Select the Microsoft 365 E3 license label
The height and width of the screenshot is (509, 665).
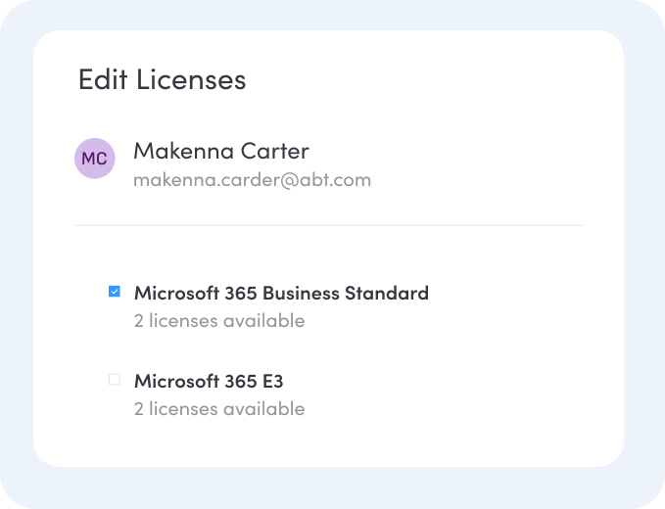[x=208, y=381]
